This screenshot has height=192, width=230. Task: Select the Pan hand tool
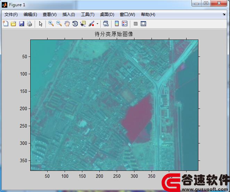point(67,24)
